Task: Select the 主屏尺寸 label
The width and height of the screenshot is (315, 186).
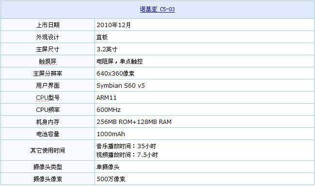Action: coord(47,49)
